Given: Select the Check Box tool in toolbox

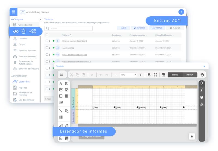Looking at the screenshot, I should click(x=67, y=84).
